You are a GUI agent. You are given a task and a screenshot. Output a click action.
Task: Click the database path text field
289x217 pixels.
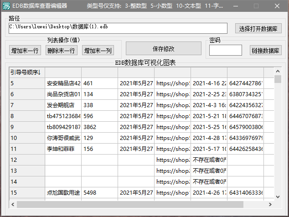pos(118,28)
